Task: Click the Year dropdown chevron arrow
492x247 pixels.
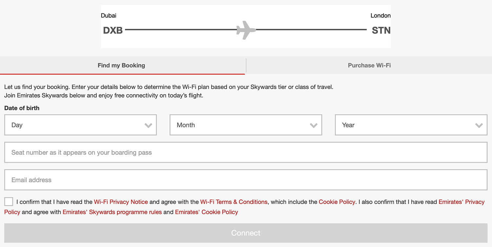Action: coord(479,125)
